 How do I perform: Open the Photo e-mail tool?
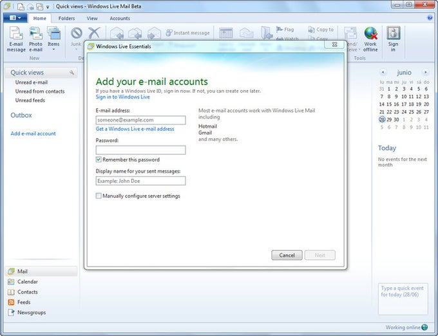point(36,39)
